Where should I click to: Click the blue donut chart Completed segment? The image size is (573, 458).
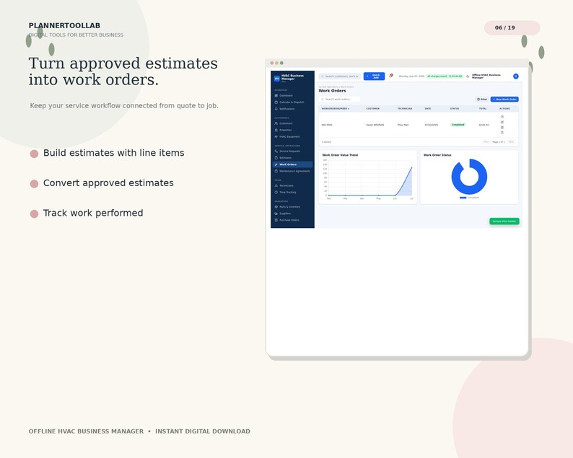pos(469,190)
